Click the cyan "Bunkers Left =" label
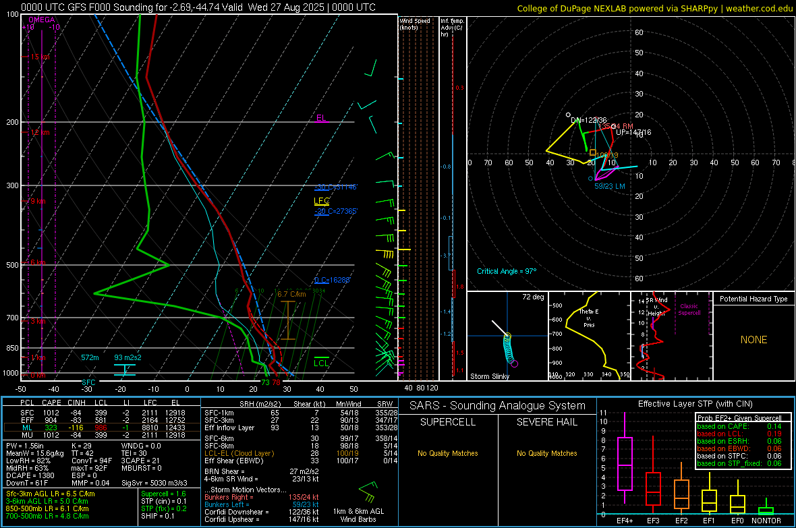Screen dimensions: 796x528 227,504
